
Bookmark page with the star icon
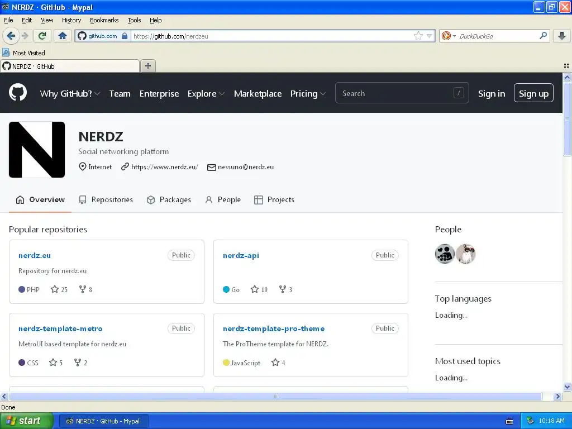418,36
